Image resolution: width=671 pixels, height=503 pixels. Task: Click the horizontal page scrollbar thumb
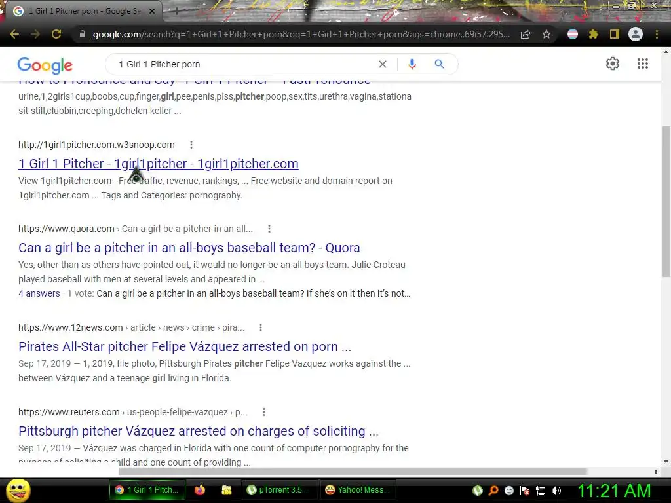[x=353, y=472]
